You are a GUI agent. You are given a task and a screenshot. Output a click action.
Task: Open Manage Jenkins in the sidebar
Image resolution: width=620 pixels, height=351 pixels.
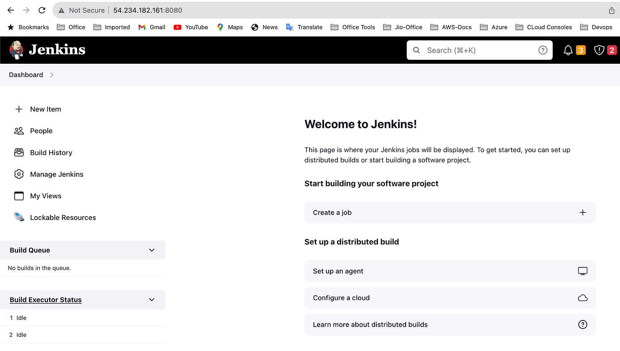click(x=57, y=174)
